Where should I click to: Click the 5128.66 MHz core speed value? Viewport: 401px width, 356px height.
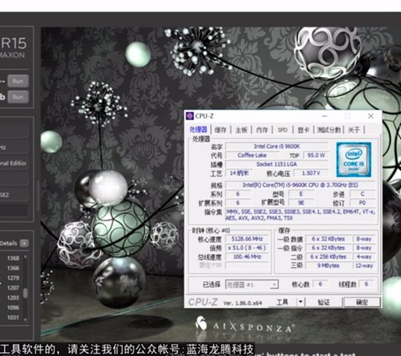[x=247, y=239]
